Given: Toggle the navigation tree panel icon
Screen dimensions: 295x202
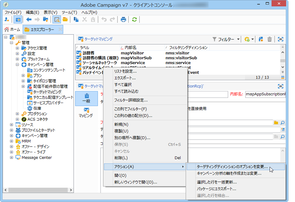Looking at the screenshot, I should (x=18, y=19).
